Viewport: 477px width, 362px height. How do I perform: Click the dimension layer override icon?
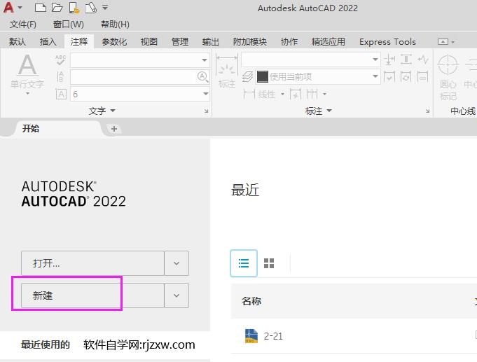[248, 76]
